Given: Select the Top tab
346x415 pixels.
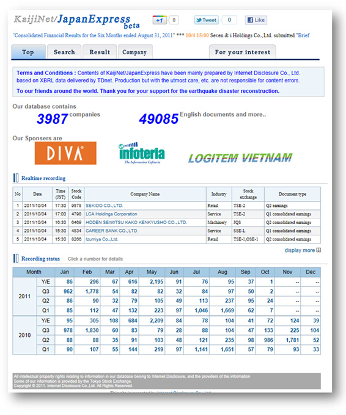Looking at the screenshot, I should [x=28, y=52].
